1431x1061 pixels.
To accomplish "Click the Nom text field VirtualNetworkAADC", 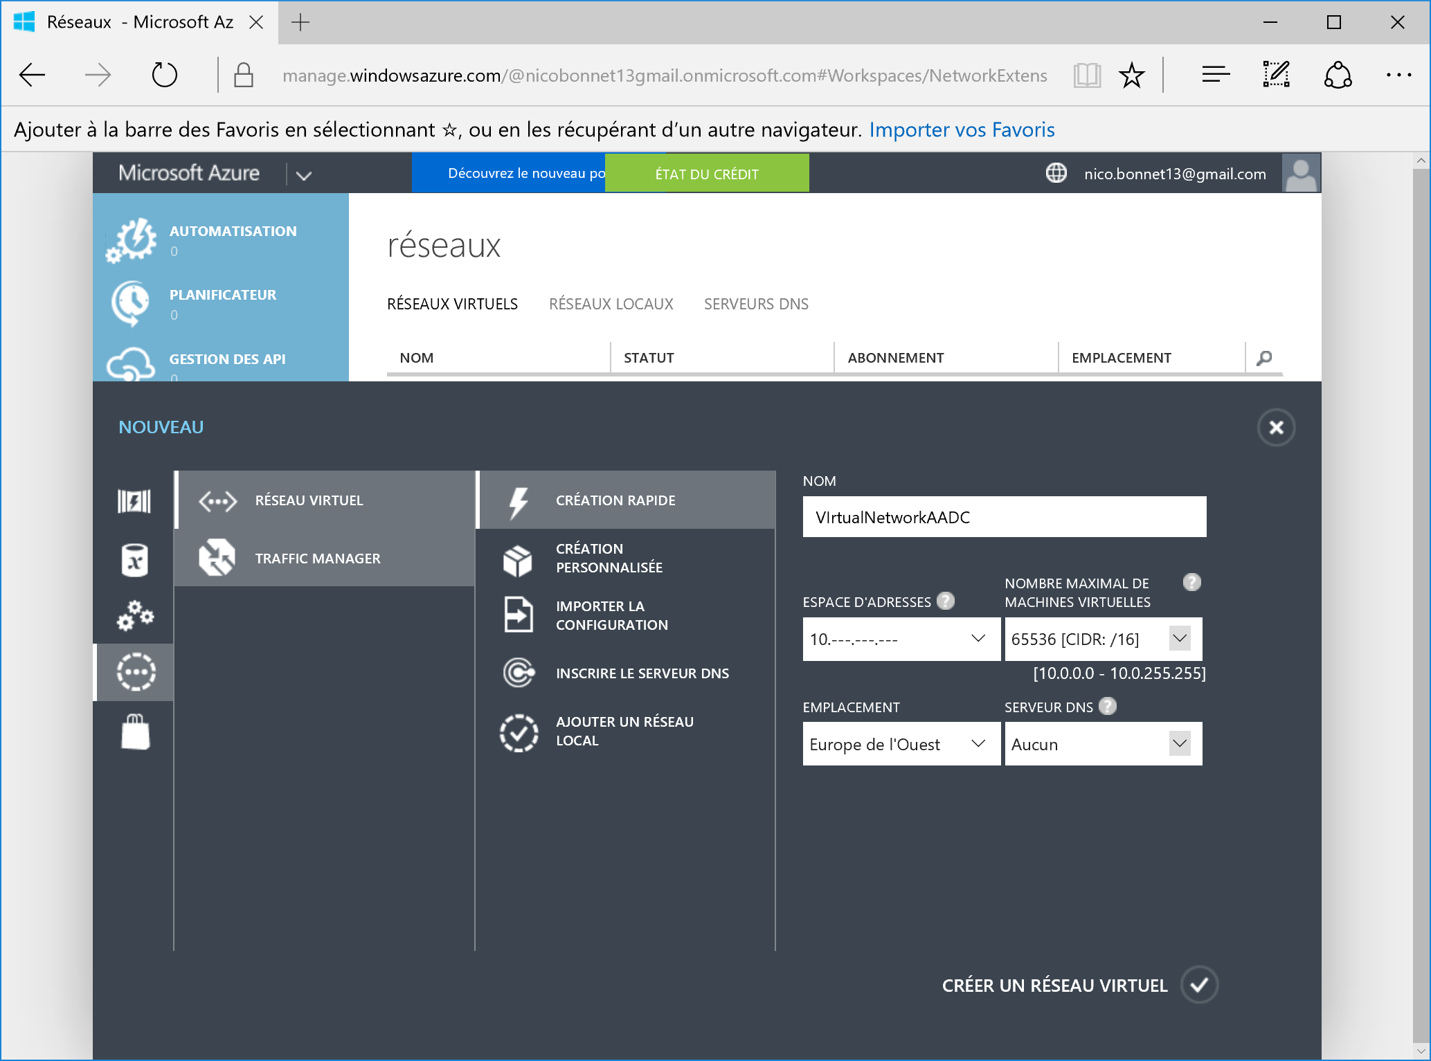I will click(x=1004, y=517).
